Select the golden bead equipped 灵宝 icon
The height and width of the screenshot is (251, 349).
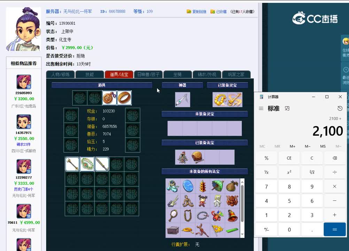point(220,100)
